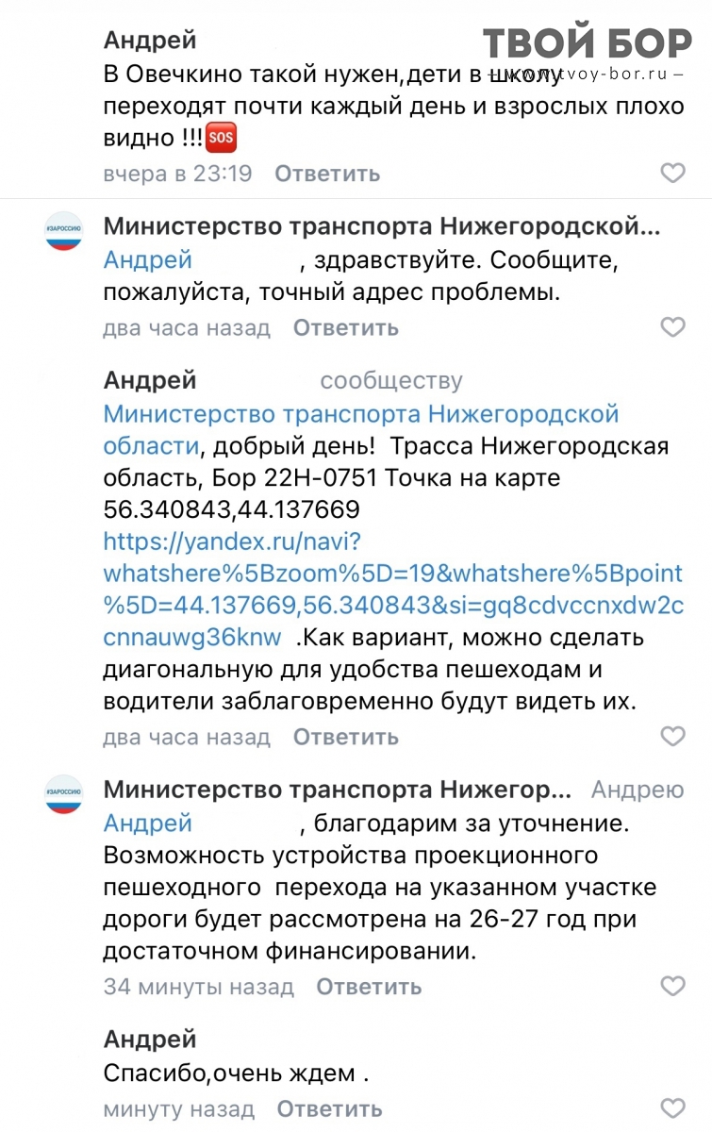This screenshot has height=1132, width=712.
Task: Like the ministry's 'точный адрес проблемы' comment
Action: point(672,328)
